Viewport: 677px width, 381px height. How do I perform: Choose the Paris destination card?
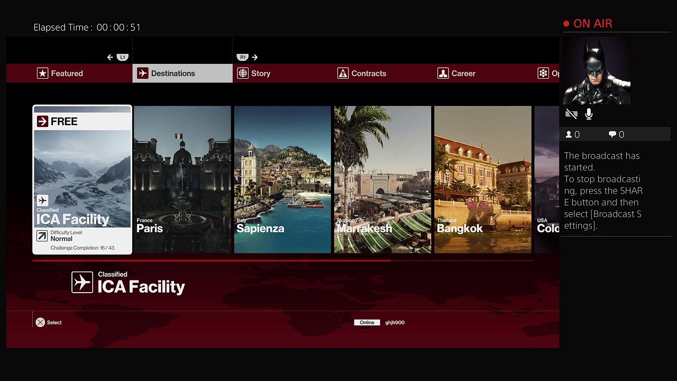click(x=182, y=180)
